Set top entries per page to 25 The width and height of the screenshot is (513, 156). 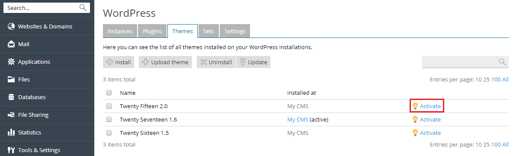(x=487, y=79)
